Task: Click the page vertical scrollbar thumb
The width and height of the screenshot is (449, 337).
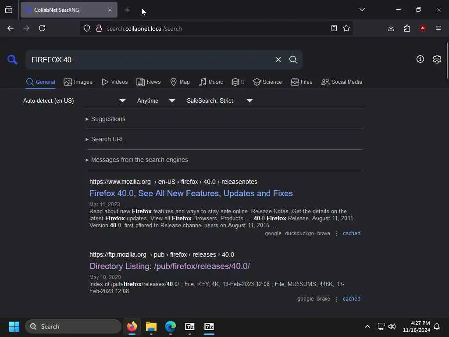Action: point(447,60)
